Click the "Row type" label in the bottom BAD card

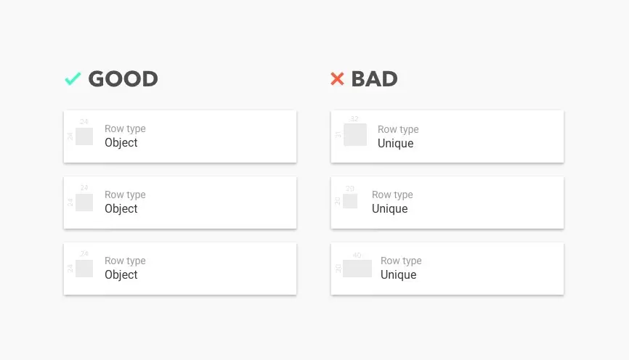point(401,261)
